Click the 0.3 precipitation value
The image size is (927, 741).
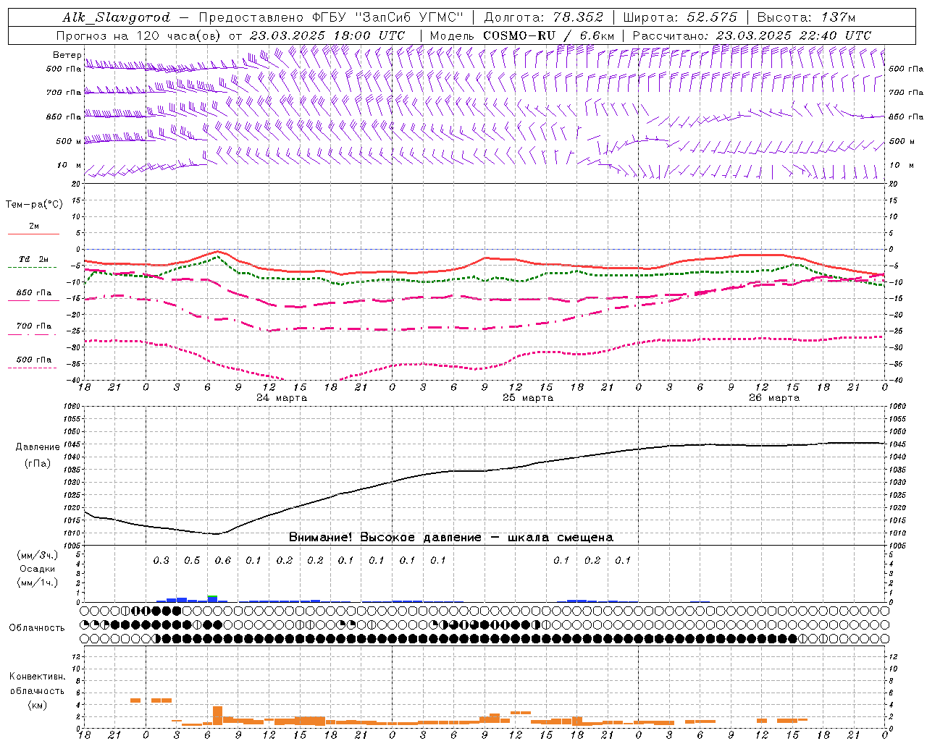161,560
